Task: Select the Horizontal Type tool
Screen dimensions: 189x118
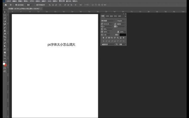Action: point(5,40)
